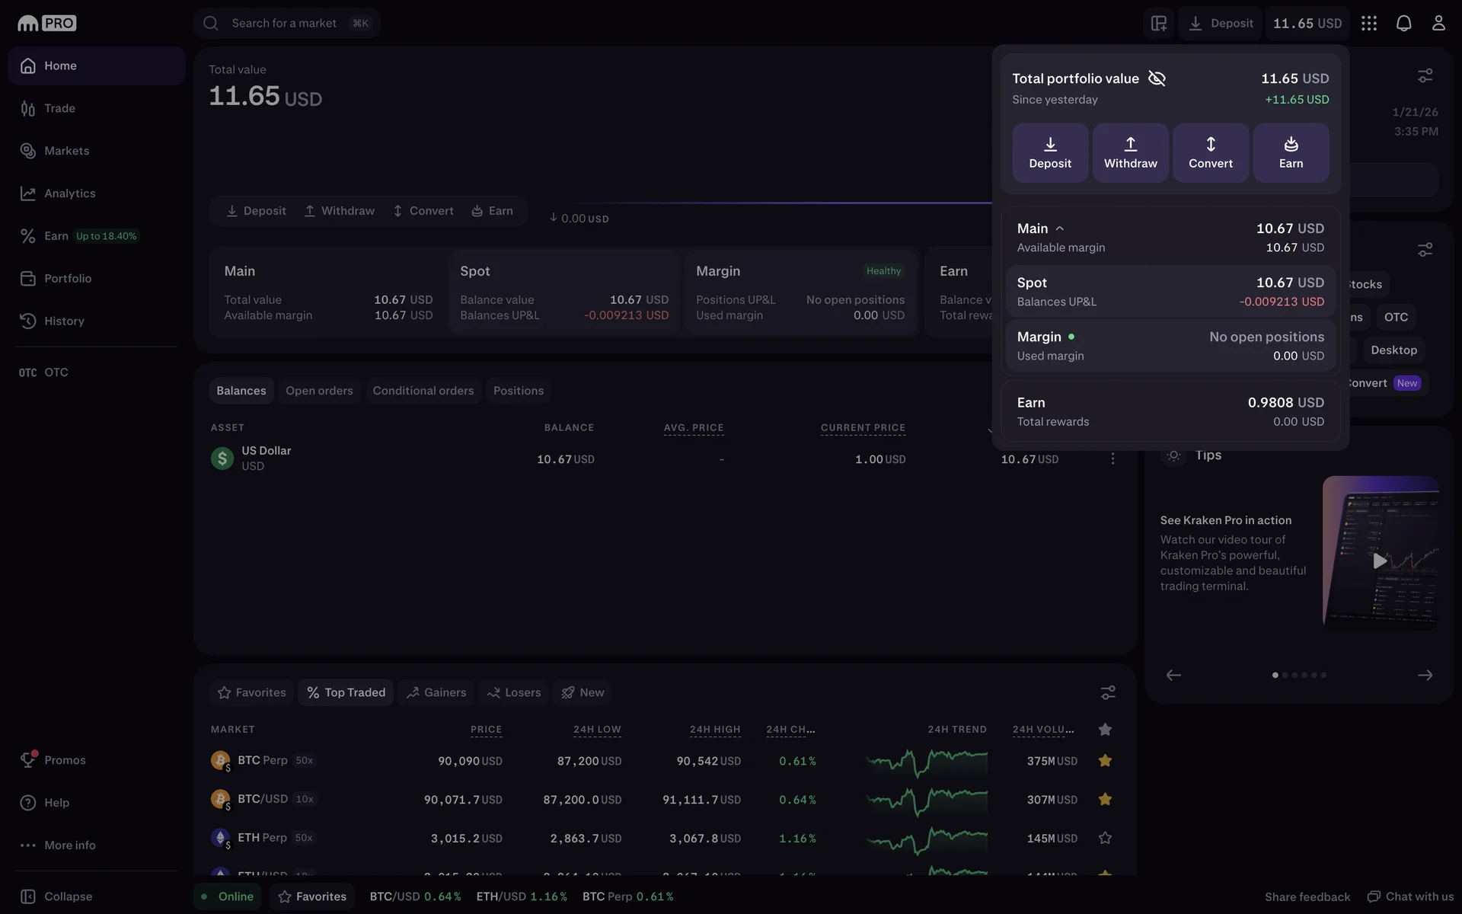Select first tips carousel dot
The image size is (1462, 914).
pos(1275,675)
